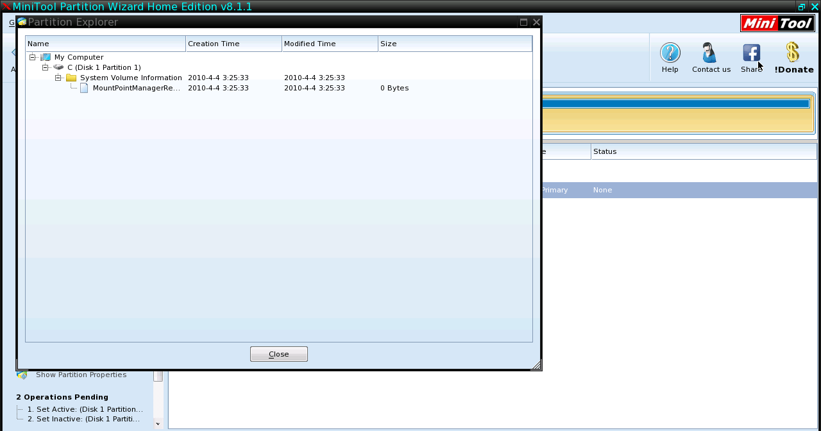821x431 pixels.
Task: Select the MountPointManagerRe... file icon
Action: click(x=84, y=88)
